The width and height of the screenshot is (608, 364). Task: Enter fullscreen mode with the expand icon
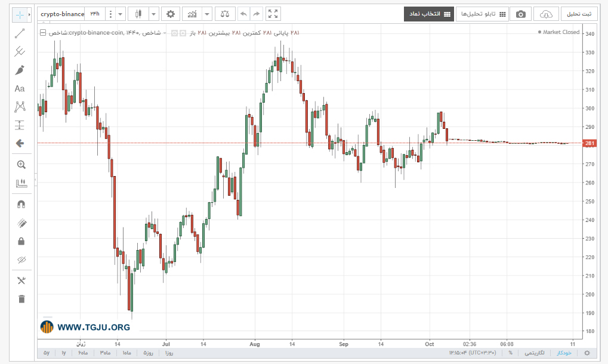[x=273, y=14]
